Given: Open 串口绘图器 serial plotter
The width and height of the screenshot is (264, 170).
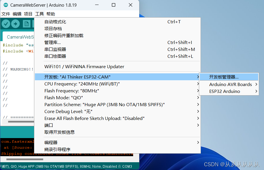Looking at the screenshot, I should pyautogui.click(x=118, y=56).
